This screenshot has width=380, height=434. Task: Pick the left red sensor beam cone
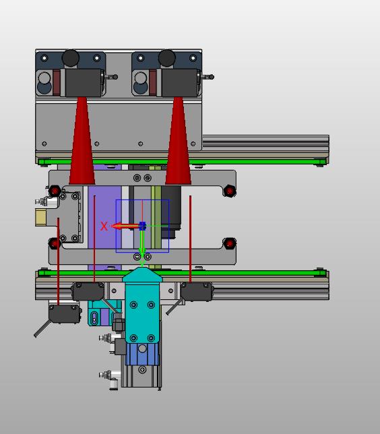coord(82,141)
